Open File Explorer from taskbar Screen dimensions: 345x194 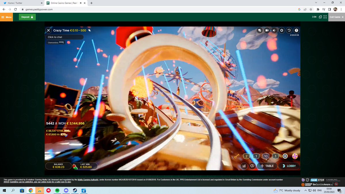(x=40, y=190)
